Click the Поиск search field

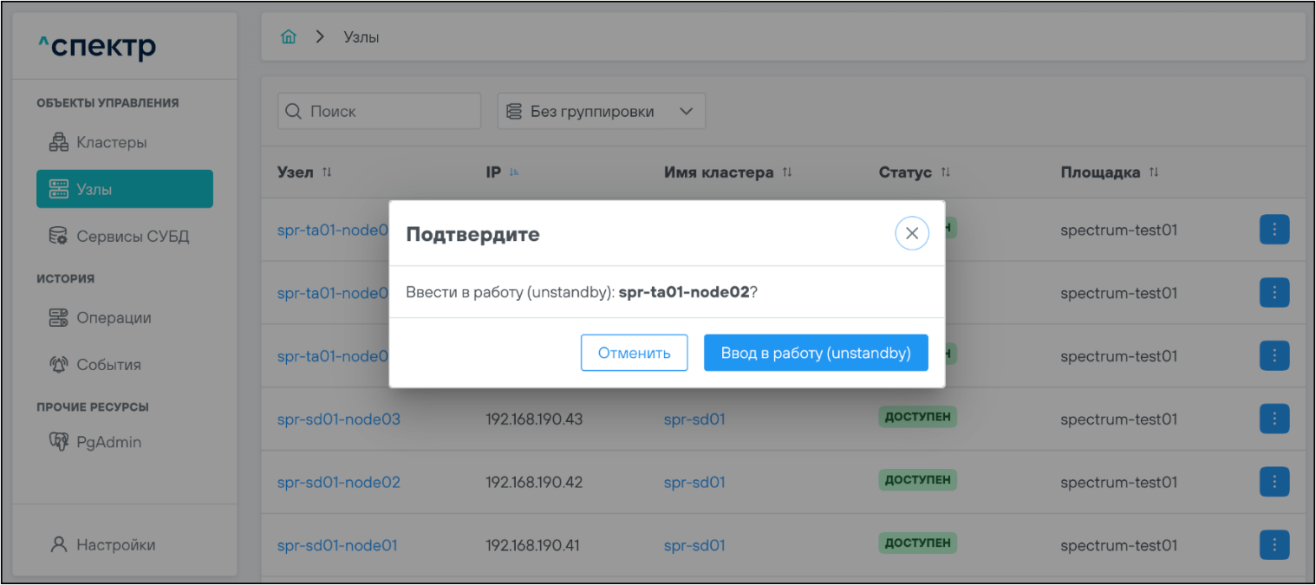379,112
